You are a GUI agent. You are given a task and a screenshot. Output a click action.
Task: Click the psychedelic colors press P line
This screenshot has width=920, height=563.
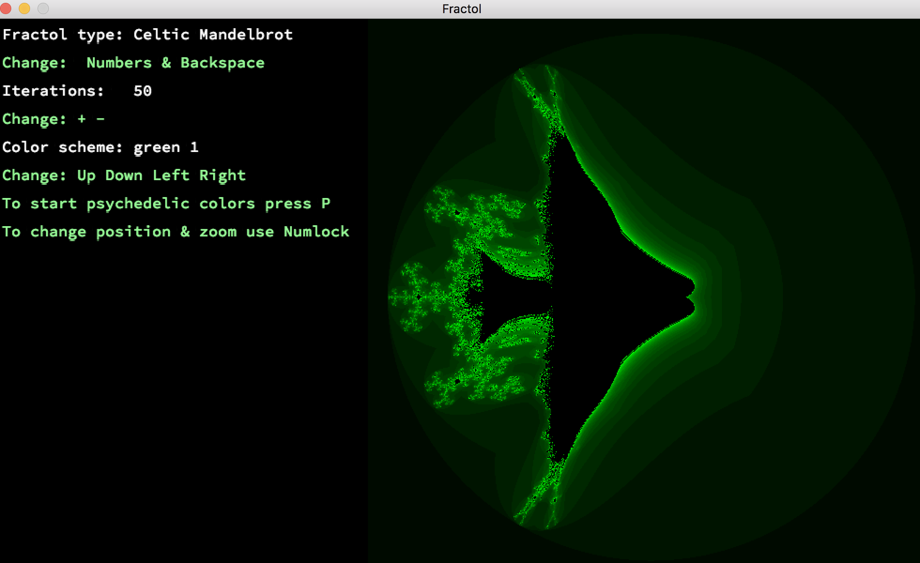pos(166,204)
